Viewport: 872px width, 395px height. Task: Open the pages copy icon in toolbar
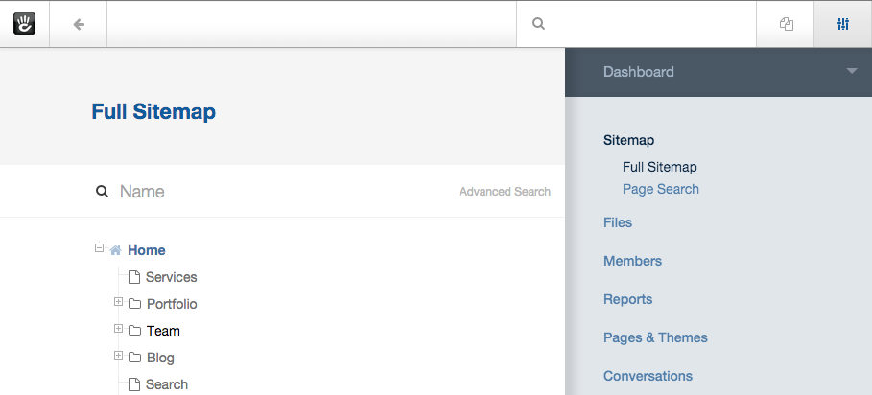[x=787, y=24]
